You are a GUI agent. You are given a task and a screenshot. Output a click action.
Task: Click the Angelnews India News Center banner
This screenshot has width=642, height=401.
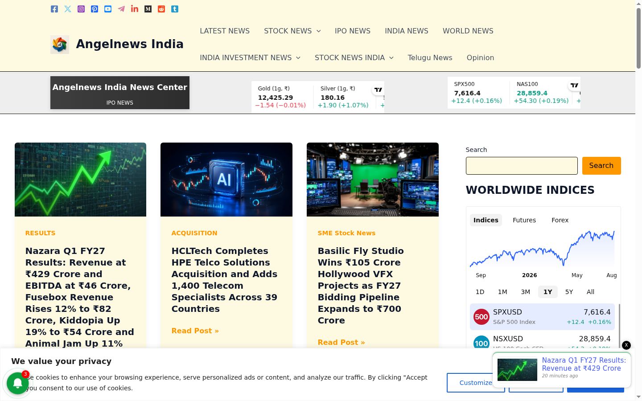coord(120,93)
